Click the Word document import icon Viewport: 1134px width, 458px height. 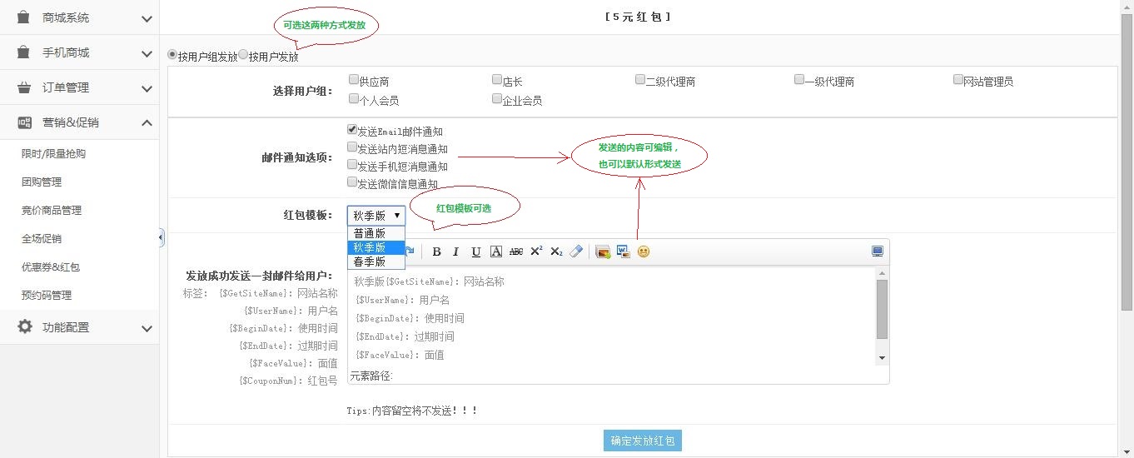623,251
